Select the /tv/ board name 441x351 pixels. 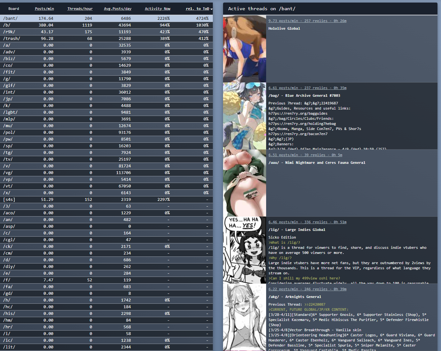click(8, 159)
